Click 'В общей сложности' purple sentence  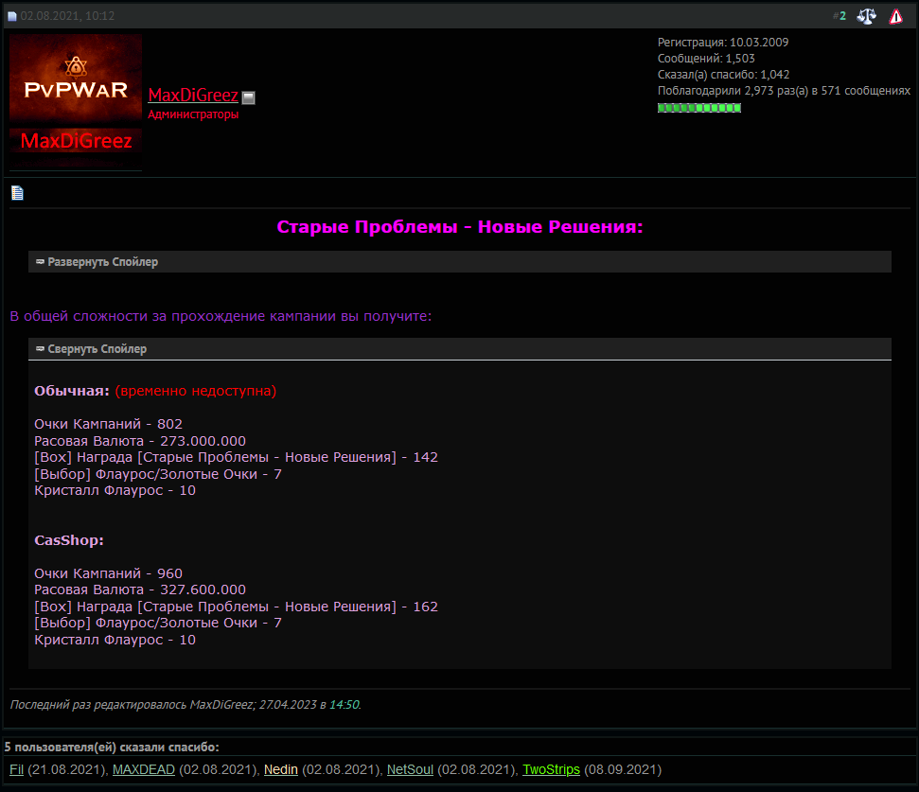click(x=221, y=316)
